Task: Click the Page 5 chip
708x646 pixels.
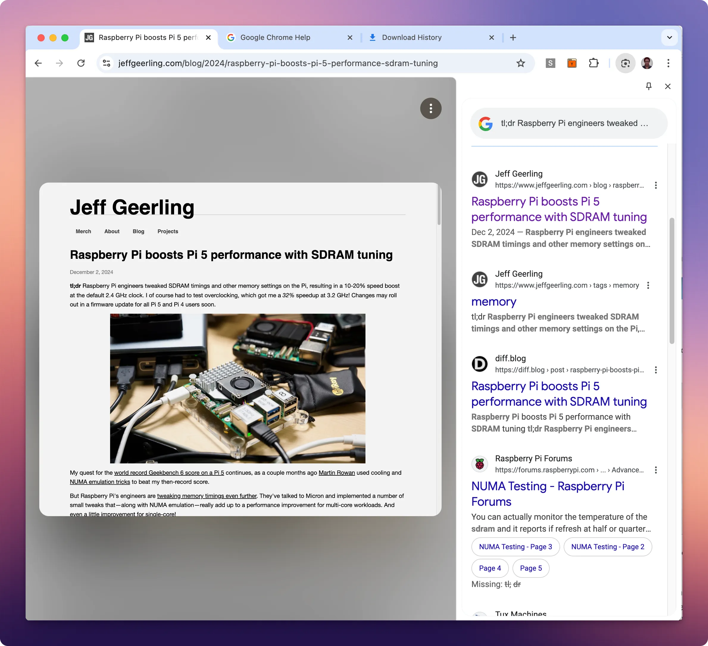Action: (x=531, y=568)
